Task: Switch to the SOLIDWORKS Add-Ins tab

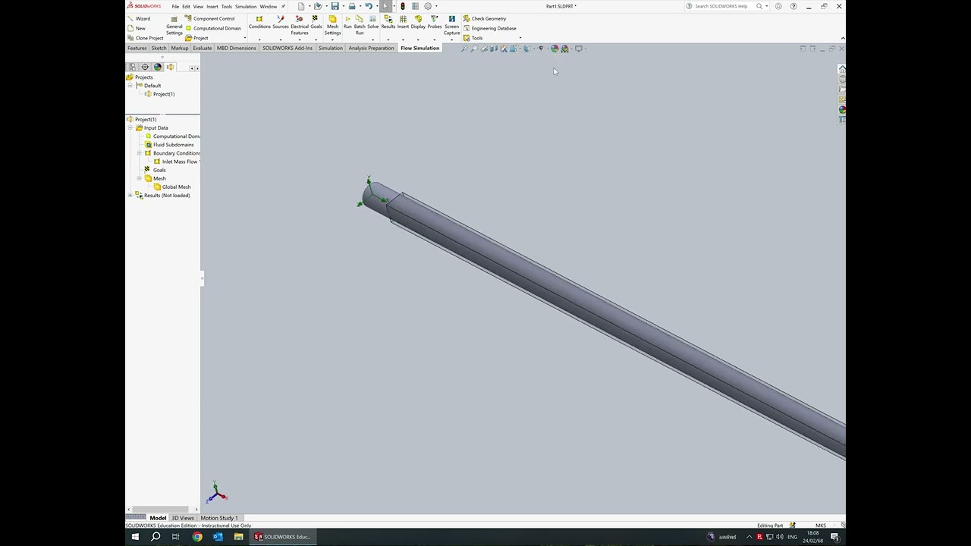Action: 288,48
